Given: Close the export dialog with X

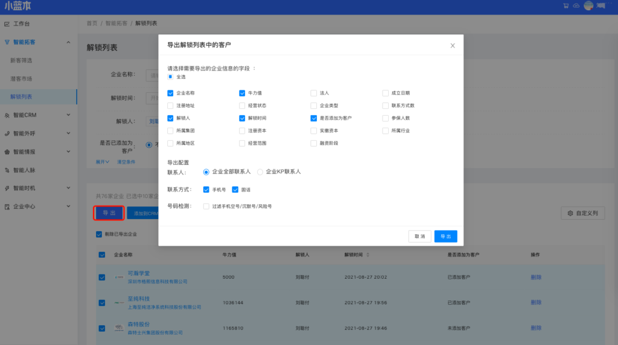Looking at the screenshot, I should pyautogui.click(x=453, y=45).
